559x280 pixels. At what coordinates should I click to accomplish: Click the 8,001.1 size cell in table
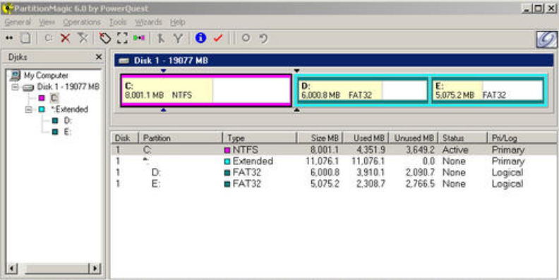point(325,150)
